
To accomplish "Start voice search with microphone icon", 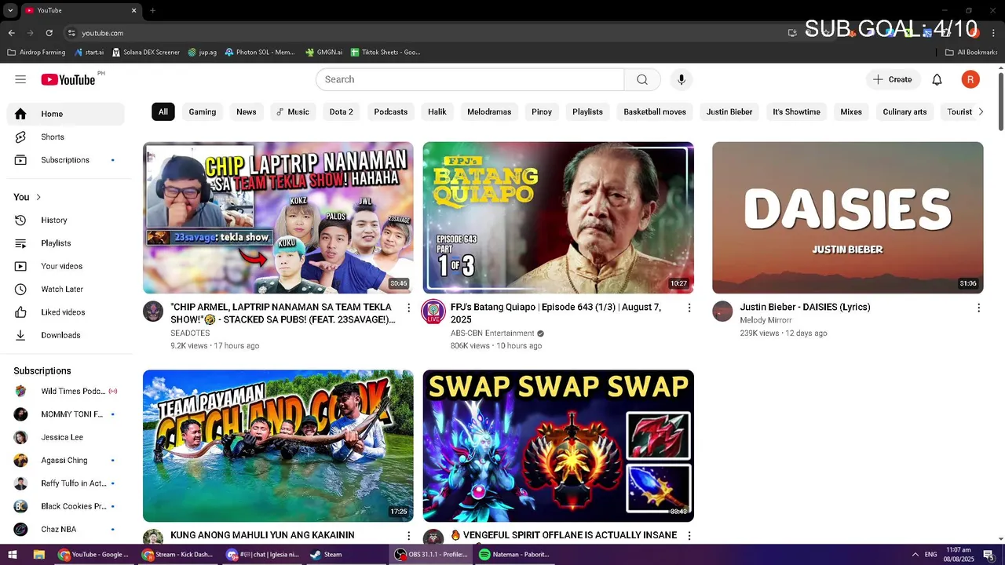I will coord(682,79).
